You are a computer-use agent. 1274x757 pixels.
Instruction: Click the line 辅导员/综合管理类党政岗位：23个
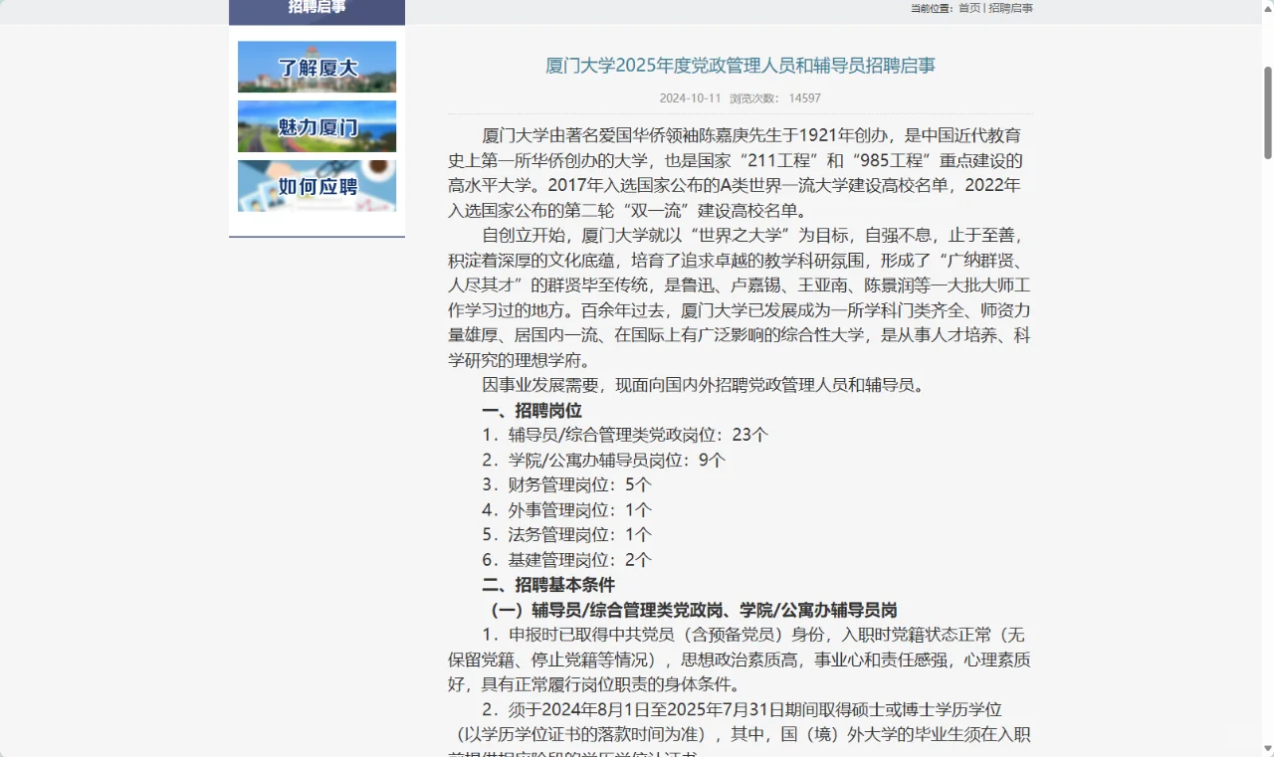click(x=625, y=436)
